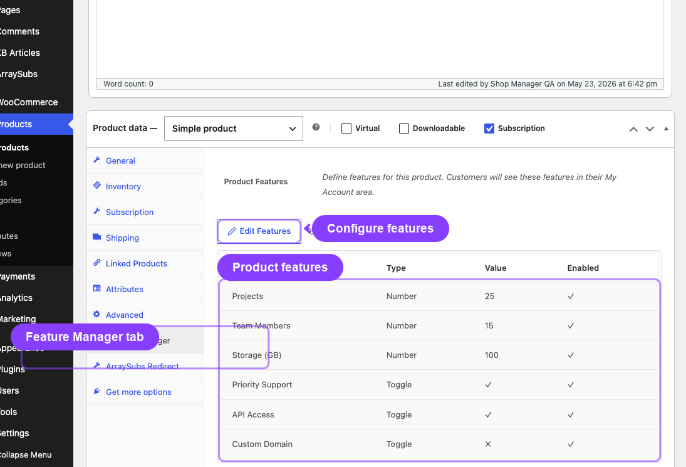Move Product data panel up

tap(633, 129)
